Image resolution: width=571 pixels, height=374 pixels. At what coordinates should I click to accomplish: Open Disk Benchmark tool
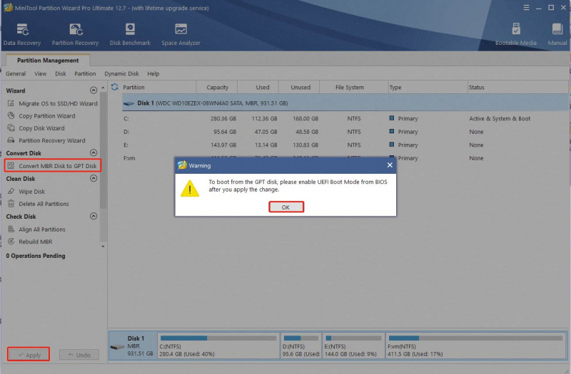point(130,34)
